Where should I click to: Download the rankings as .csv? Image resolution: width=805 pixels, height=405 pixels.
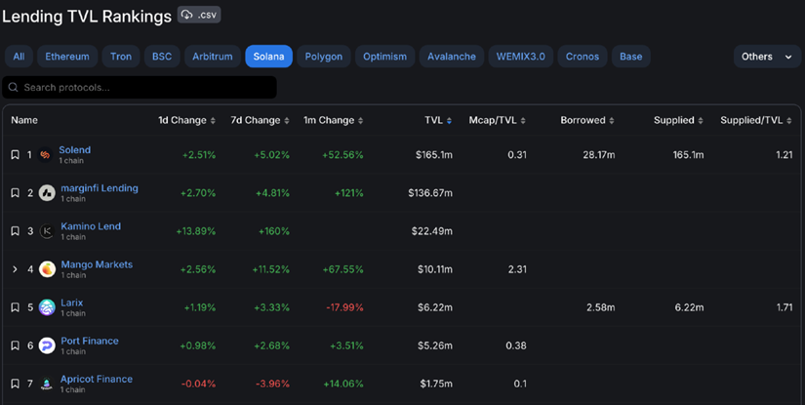click(x=199, y=15)
